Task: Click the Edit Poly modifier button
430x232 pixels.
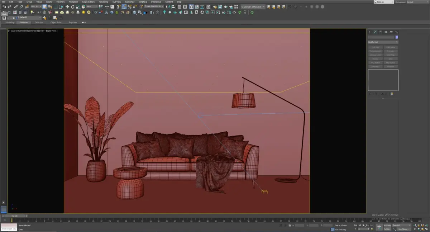Action: click(x=376, y=47)
